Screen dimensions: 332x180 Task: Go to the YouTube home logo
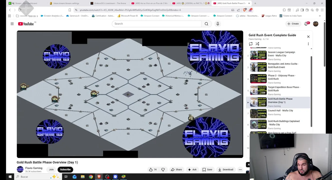[x=26, y=24]
